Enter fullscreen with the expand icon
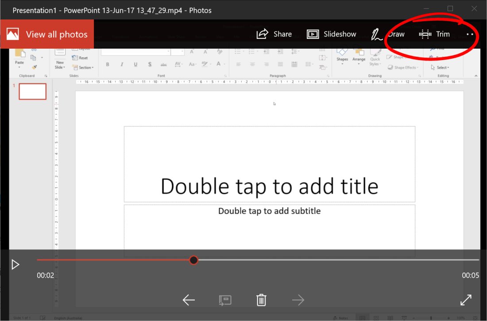 466,300
